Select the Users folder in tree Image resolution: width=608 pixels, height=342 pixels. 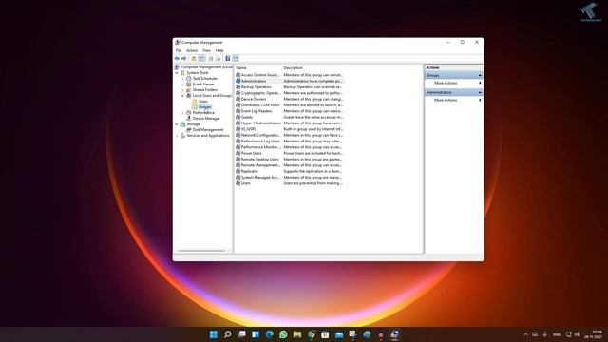pyautogui.click(x=203, y=102)
